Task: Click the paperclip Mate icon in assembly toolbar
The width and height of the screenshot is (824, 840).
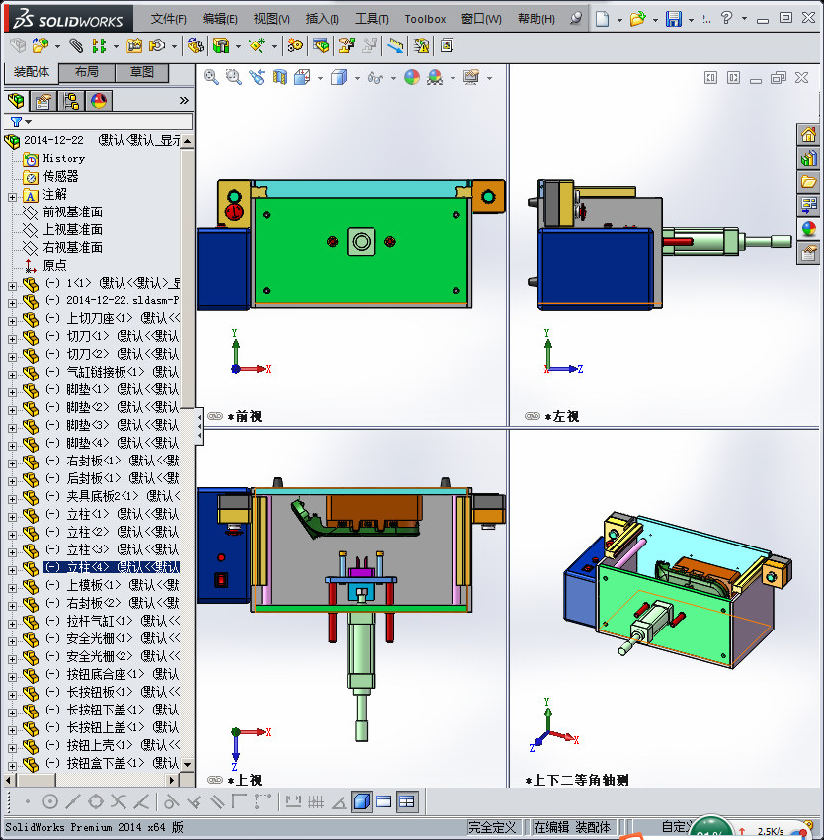Action: (x=76, y=46)
